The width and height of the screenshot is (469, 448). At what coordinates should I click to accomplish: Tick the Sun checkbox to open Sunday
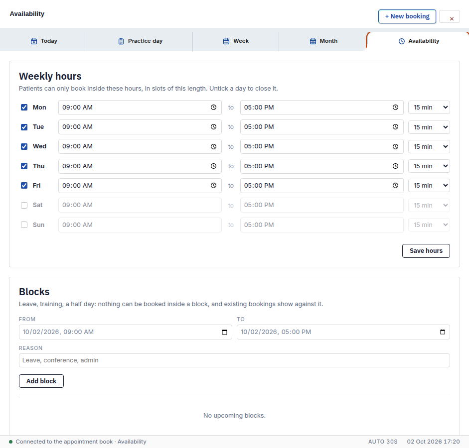click(24, 225)
